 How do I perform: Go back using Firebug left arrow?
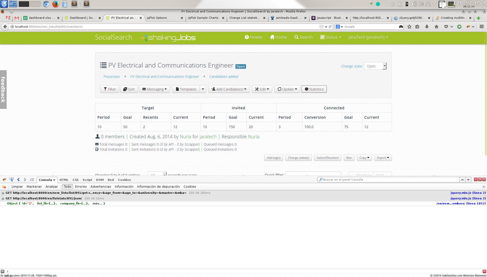[19, 180]
